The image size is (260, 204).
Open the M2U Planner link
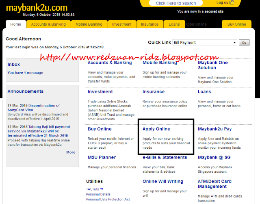pos(102,157)
